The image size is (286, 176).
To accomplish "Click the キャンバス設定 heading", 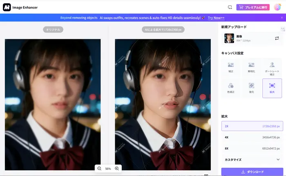I will (x=232, y=53).
